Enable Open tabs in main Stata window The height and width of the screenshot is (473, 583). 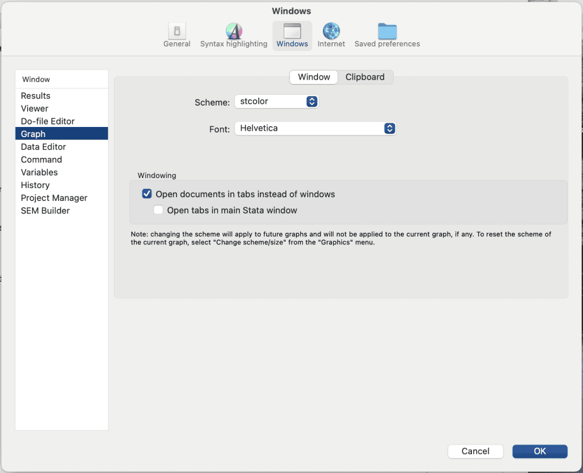tap(159, 210)
